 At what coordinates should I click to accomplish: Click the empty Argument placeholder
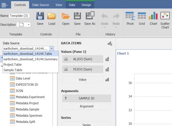coord(87,106)
